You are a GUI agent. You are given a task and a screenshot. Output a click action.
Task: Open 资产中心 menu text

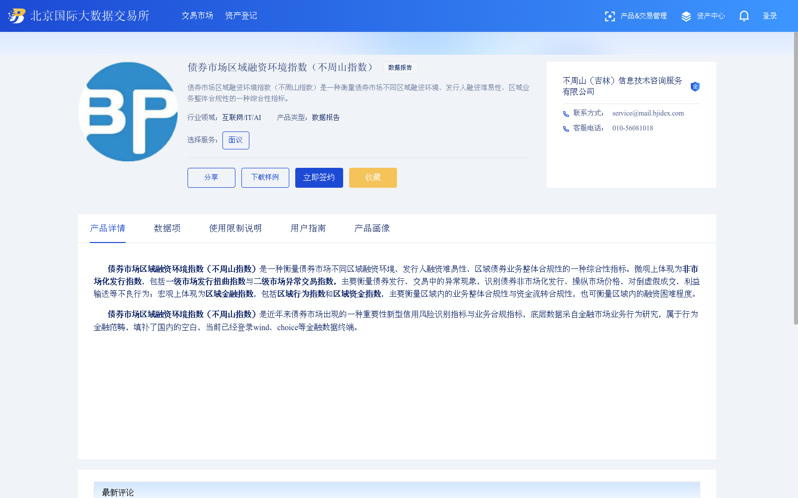click(x=711, y=16)
